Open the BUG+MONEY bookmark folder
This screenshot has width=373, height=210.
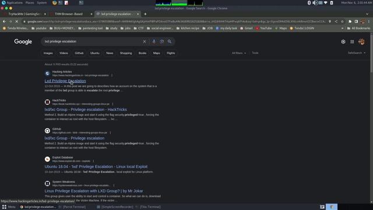tap(62, 29)
